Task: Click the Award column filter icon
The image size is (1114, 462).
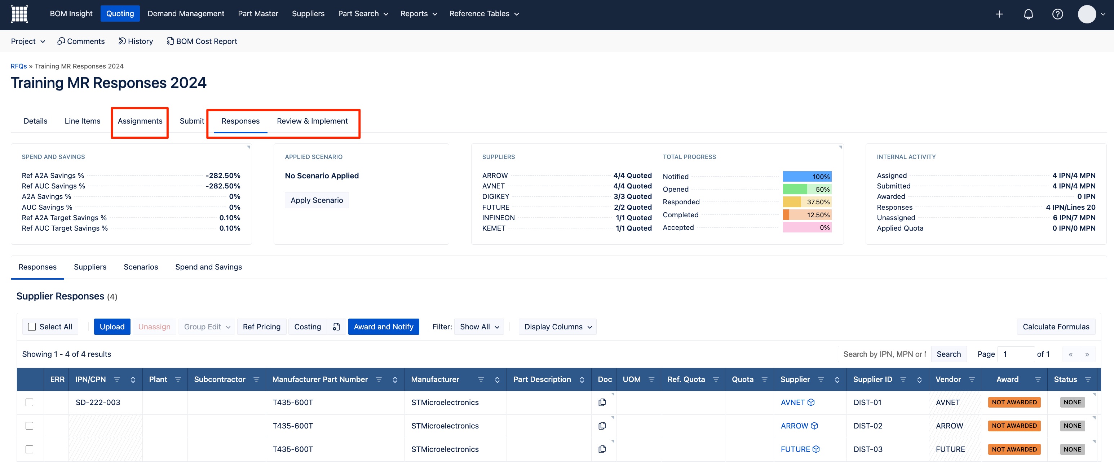Action: (1038, 379)
